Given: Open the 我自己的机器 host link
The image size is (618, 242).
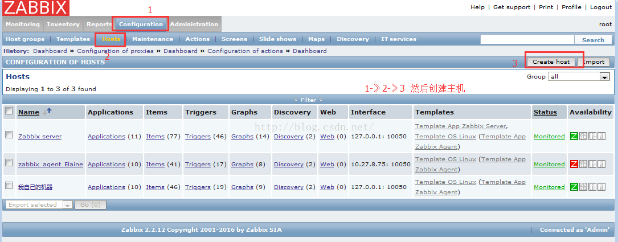Looking at the screenshot, I should (35, 187).
